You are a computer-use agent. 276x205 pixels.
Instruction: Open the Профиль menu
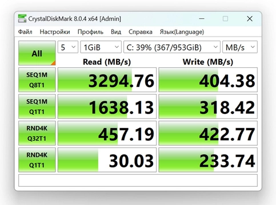pos(90,32)
